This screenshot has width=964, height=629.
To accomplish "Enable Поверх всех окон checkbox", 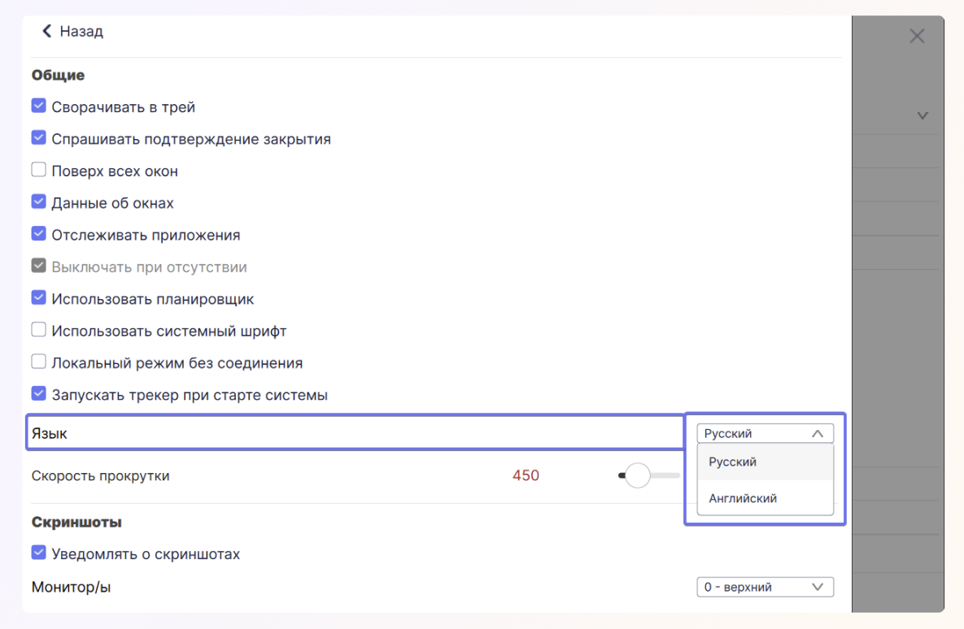I will coord(38,171).
